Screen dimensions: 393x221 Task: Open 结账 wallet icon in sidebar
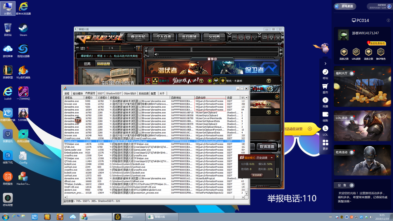coord(325,117)
